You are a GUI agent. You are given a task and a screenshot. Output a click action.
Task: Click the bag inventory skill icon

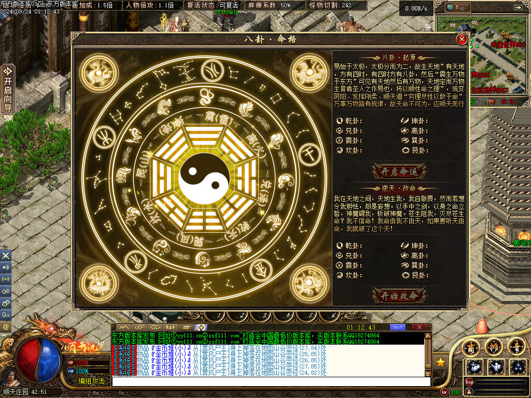474,367
